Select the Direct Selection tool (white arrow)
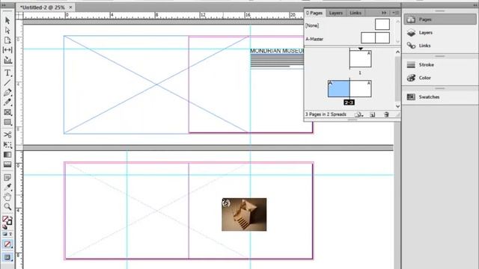Viewport: 479px width, 269px height. click(7, 30)
